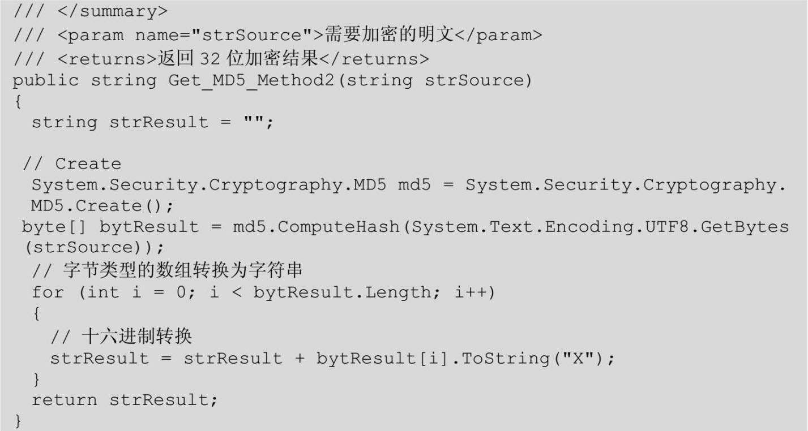808x431 pixels.
Task: Click the // Create comment
Action: click(x=72, y=164)
